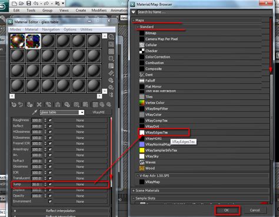Click Put Material to Scene icon

tap(21, 104)
